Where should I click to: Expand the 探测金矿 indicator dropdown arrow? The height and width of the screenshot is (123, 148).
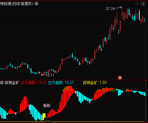(x=2, y=83)
